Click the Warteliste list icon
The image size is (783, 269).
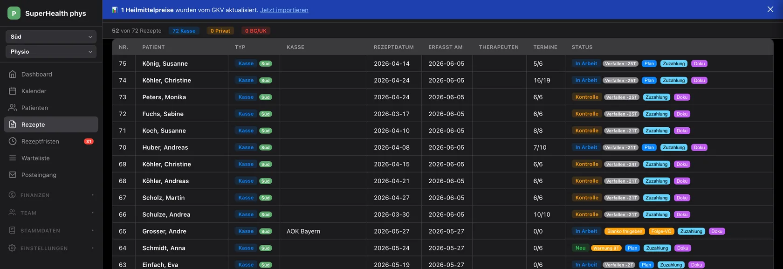[x=13, y=158]
